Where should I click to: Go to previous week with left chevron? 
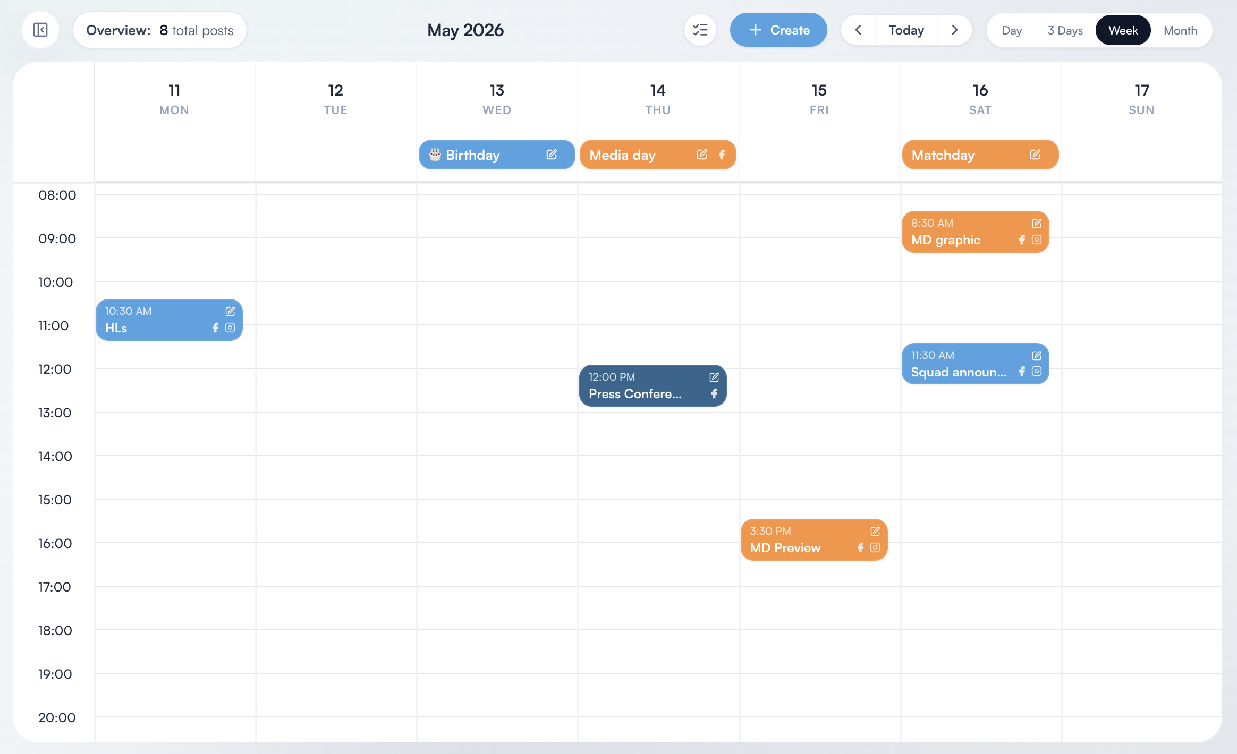pos(858,30)
